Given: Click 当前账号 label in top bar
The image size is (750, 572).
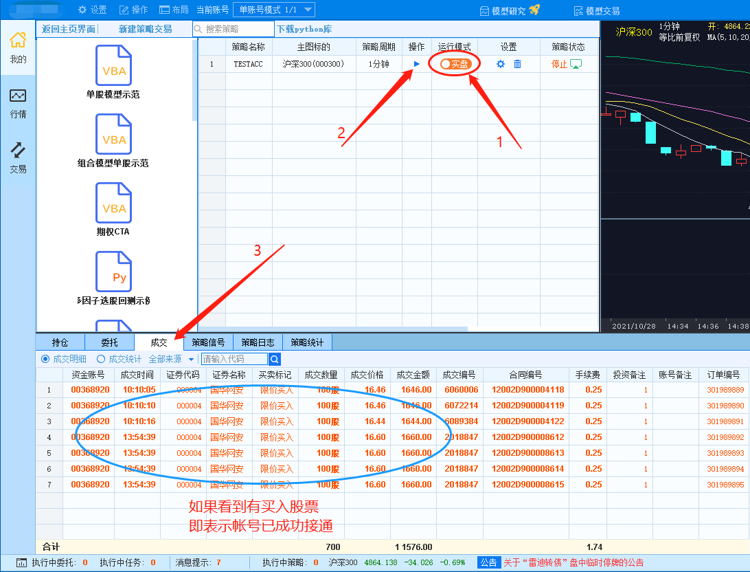Looking at the screenshot, I should tap(213, 10).
